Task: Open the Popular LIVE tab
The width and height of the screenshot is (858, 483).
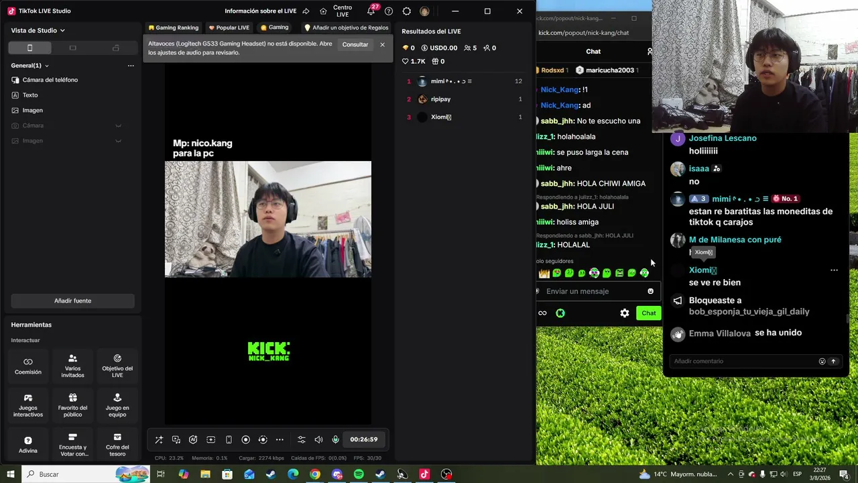Action: point(229,28)
